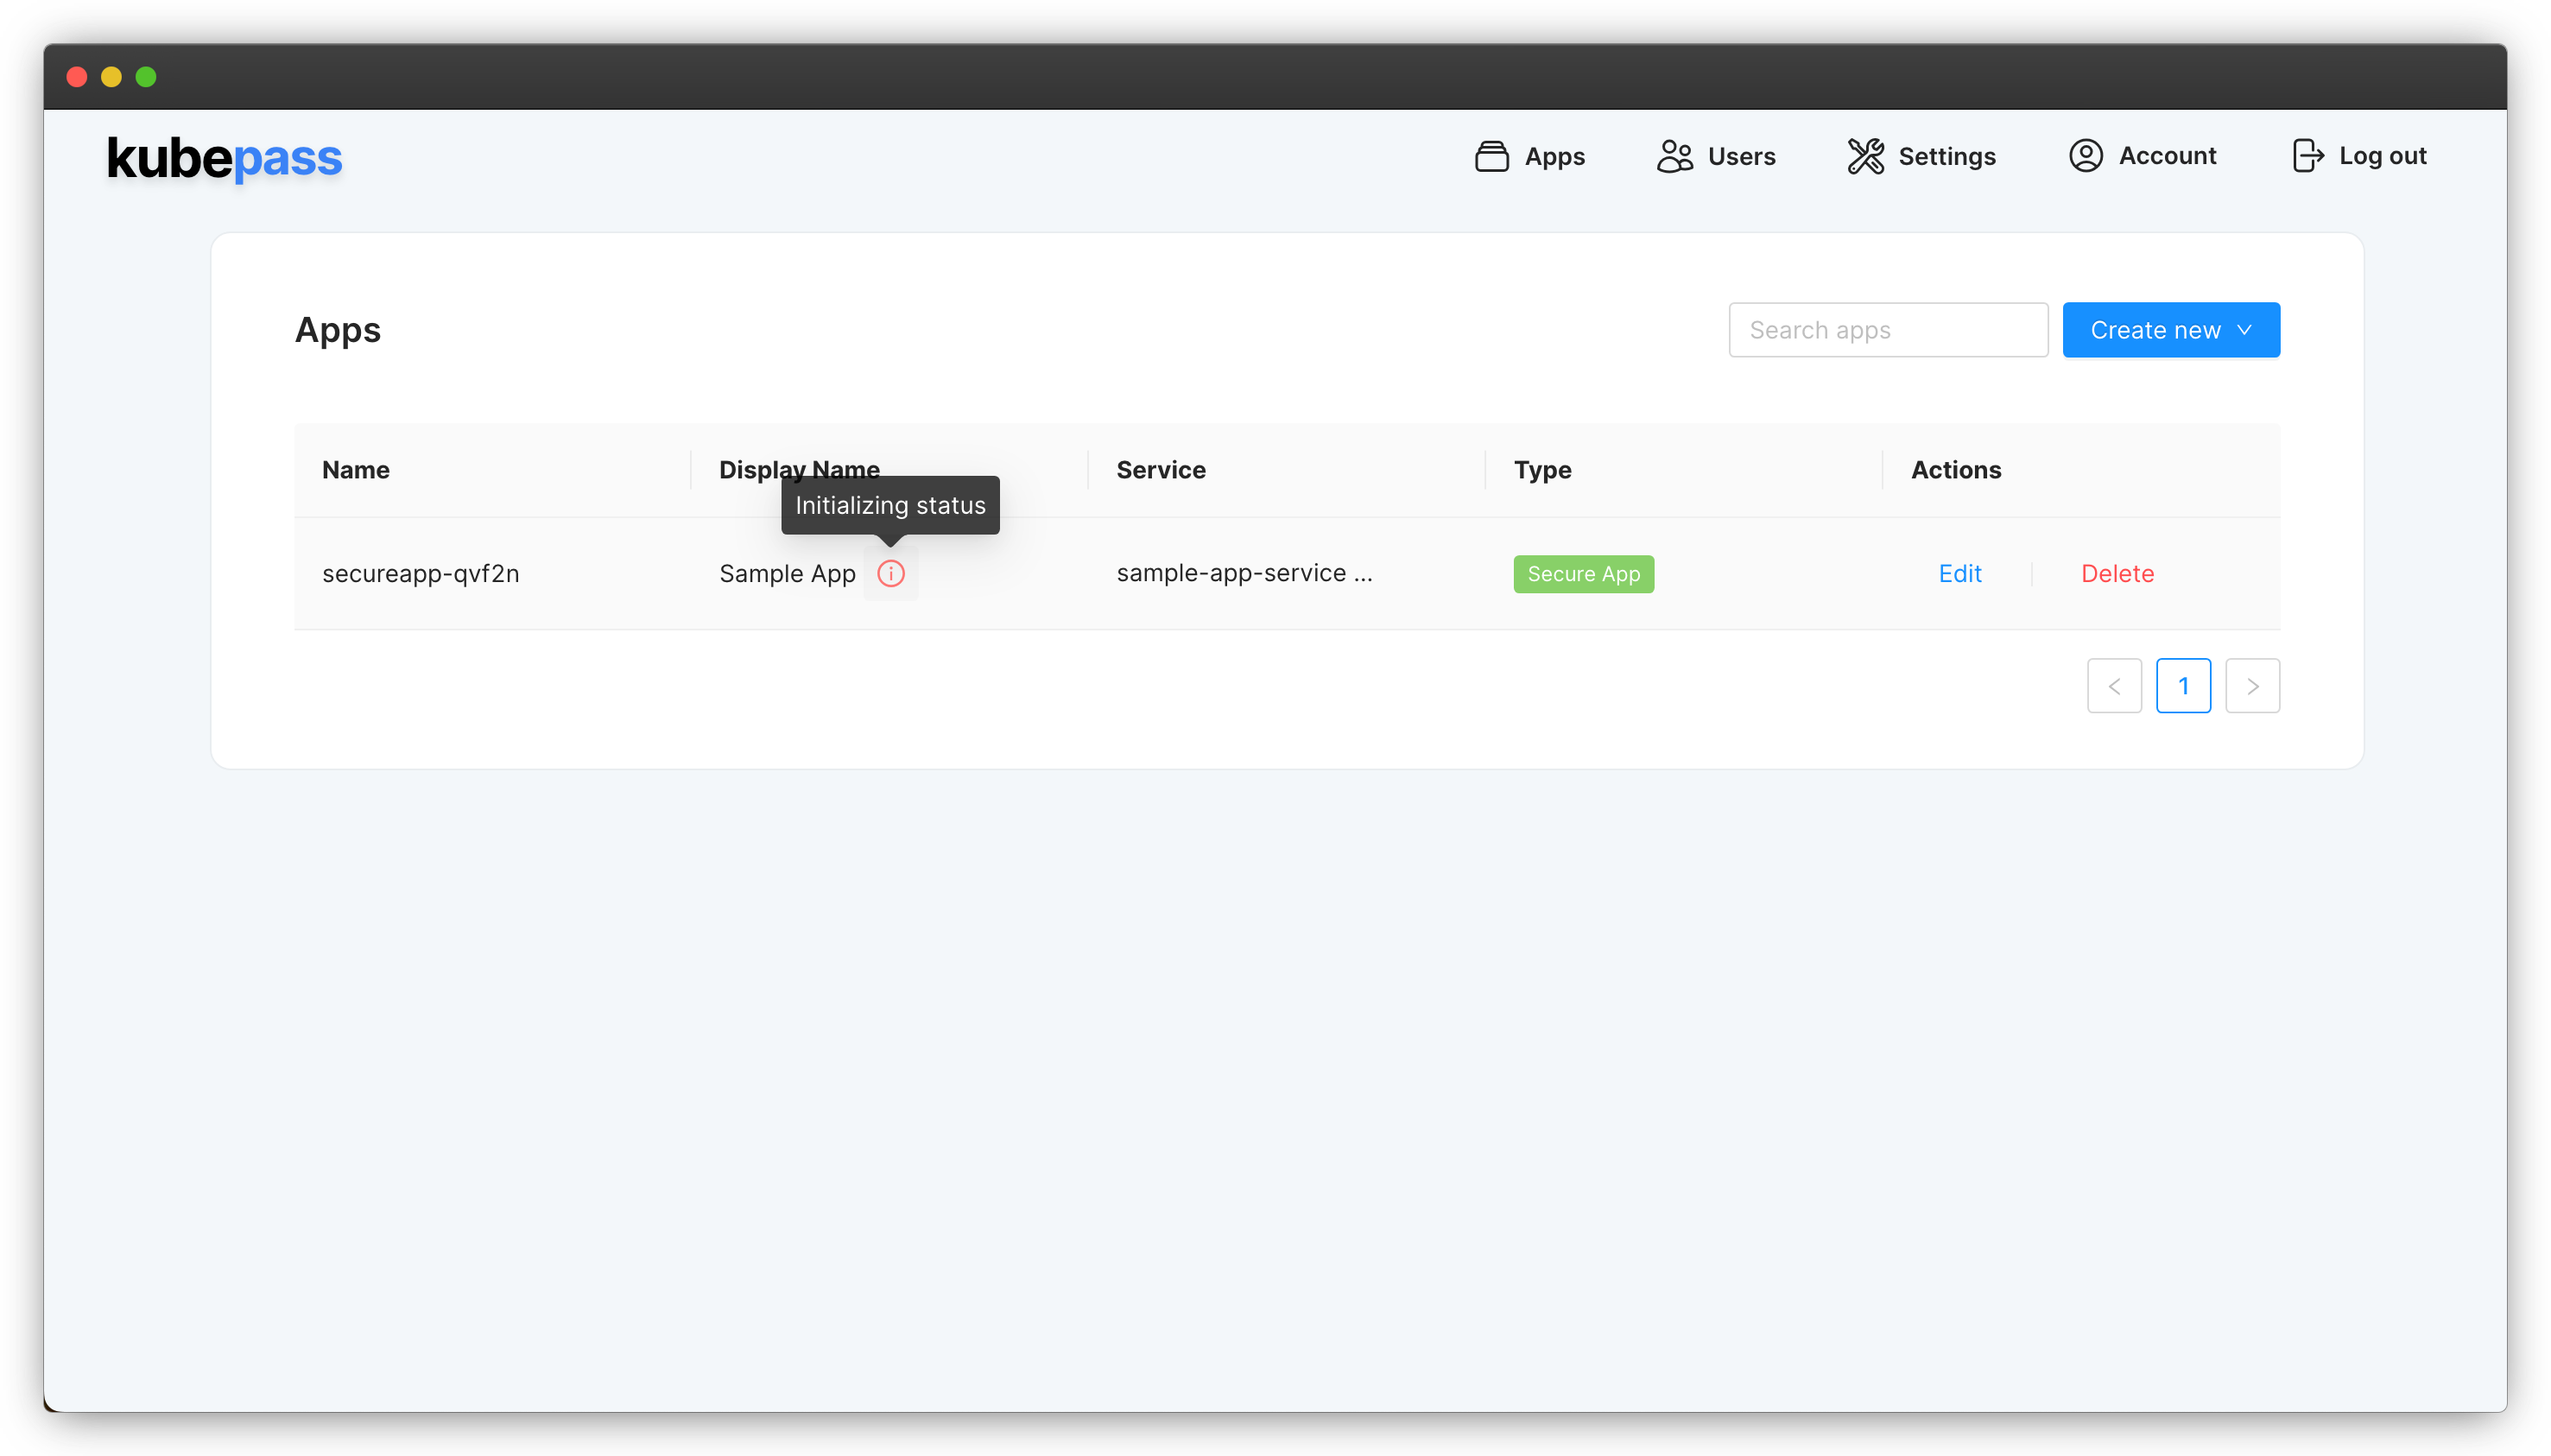Click the Log out exit icon
The width and height of the screenshot is (2551, 1456).
point(2309,156)
